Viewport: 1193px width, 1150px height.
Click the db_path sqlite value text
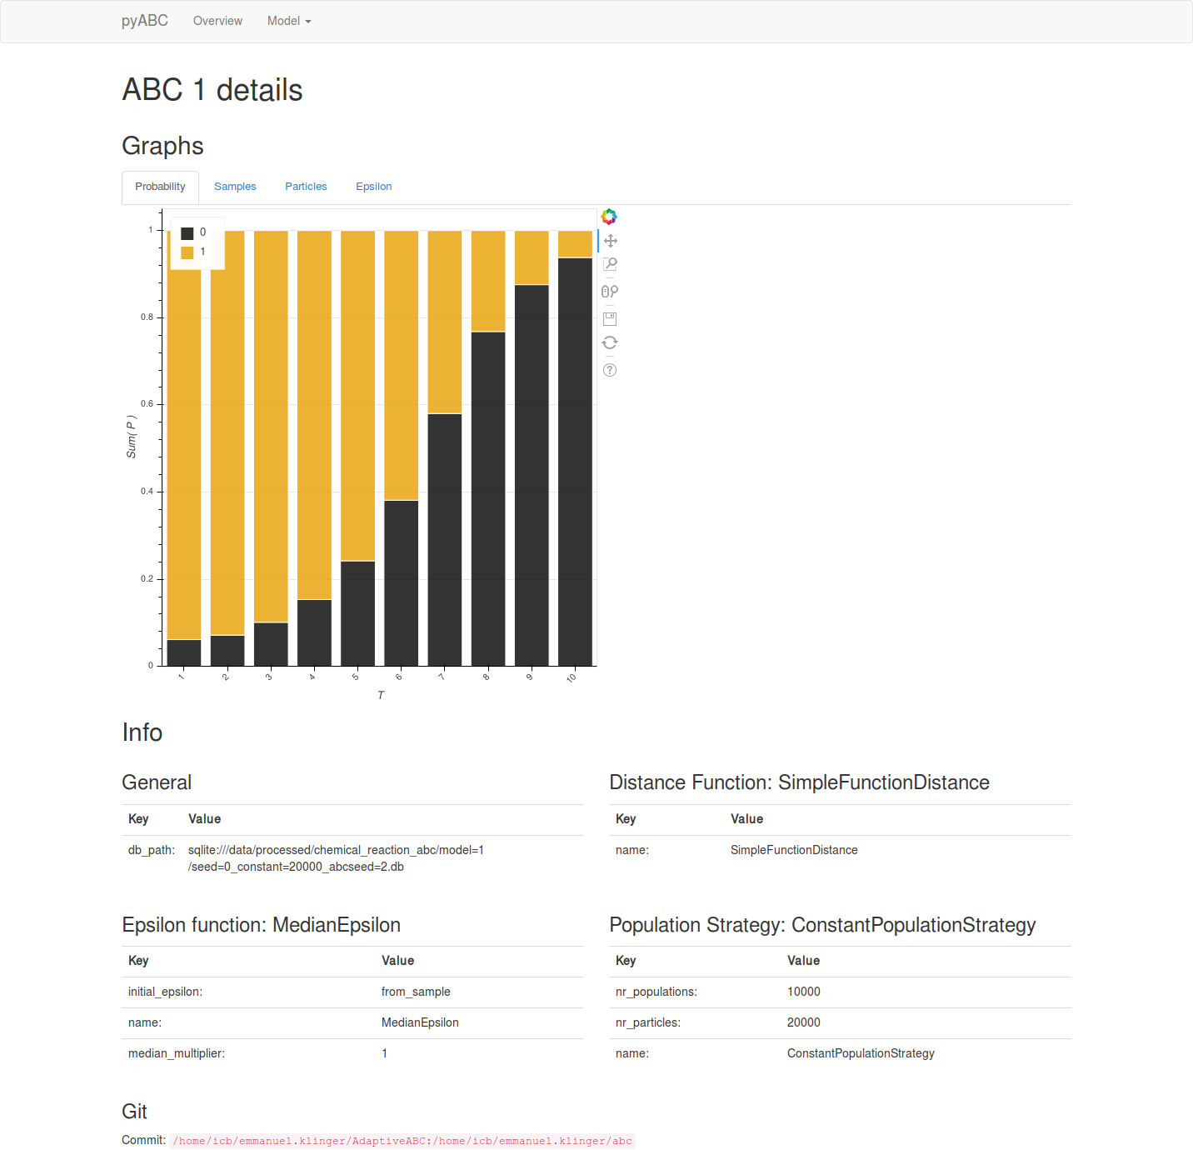click(x=336, y=858)
